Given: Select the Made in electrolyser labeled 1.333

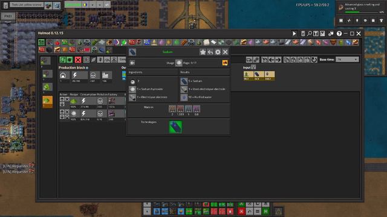Looking at the screenshot, I should tap(180, 109).
